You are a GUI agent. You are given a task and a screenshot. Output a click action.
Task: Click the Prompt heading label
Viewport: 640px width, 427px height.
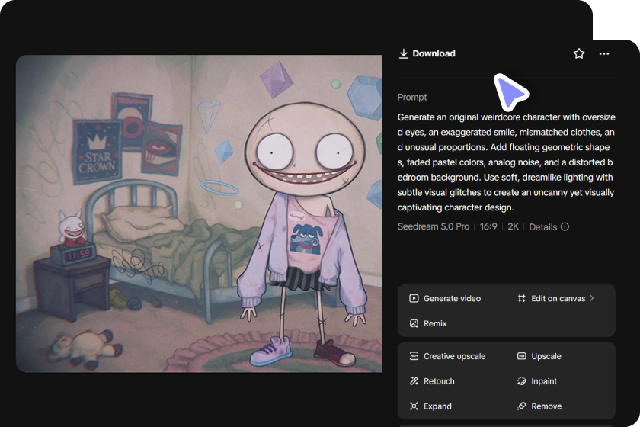pos(412,98)
